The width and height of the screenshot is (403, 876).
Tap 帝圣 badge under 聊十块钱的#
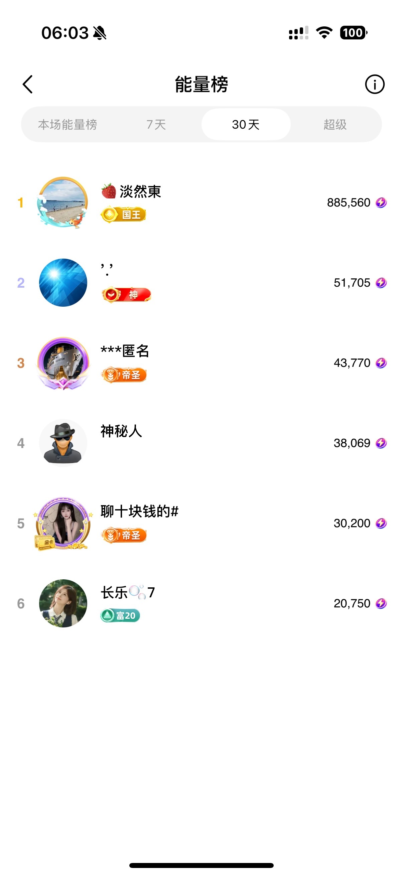pos(124,536)
